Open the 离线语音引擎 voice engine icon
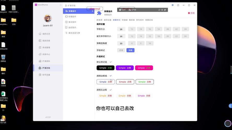Screen dimensions: 232x130 [x=66, y=33]
